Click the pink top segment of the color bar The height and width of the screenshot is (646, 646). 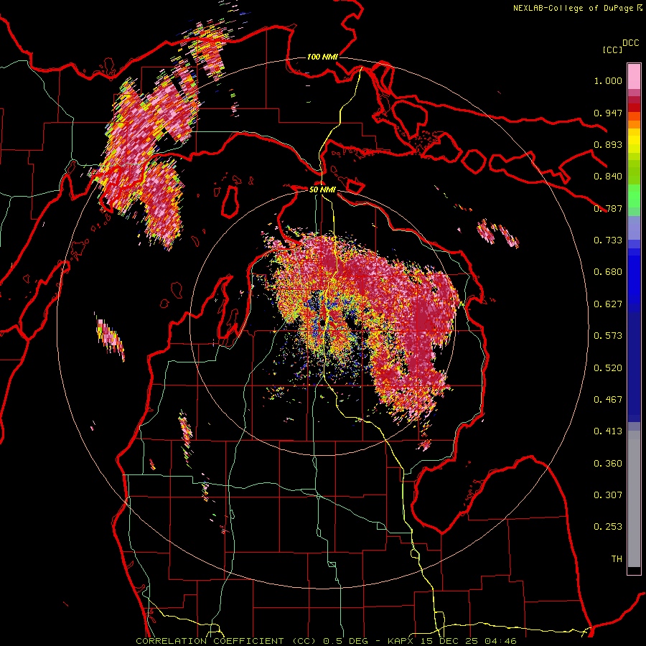[x=634, y=76]
